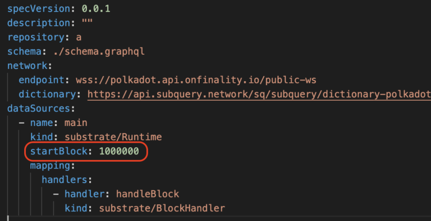Click the startBlock value 1000000

coord(119,151)
